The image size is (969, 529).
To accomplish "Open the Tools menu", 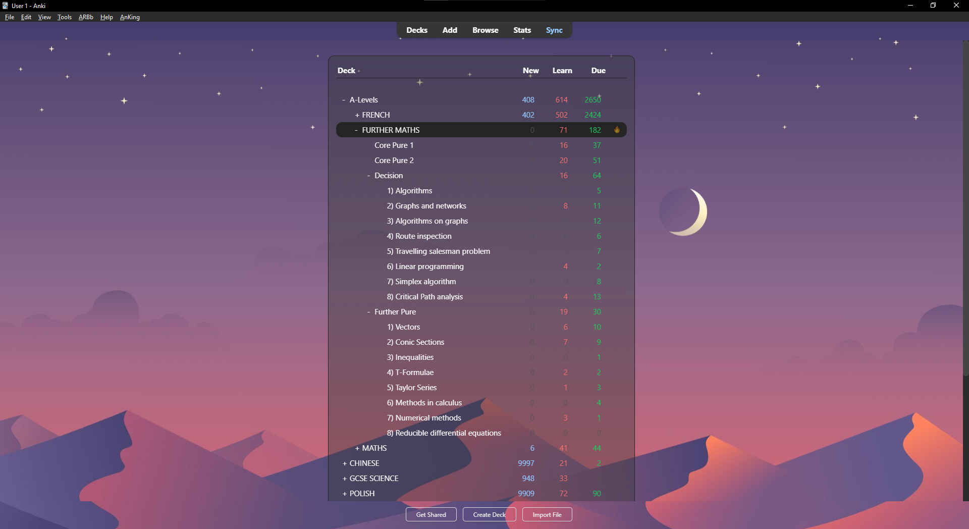I will click(x=64, y=17).
